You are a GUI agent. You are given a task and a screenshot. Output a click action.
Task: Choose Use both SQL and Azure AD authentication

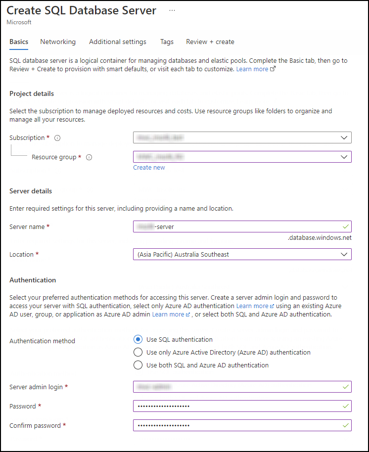pyautogui.click(x=138, y=365)
